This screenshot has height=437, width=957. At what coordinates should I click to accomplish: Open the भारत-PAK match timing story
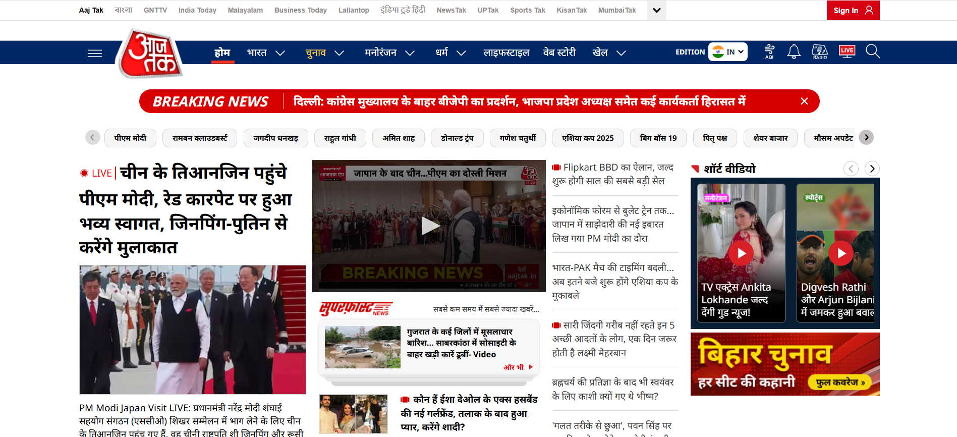point(615,282)
